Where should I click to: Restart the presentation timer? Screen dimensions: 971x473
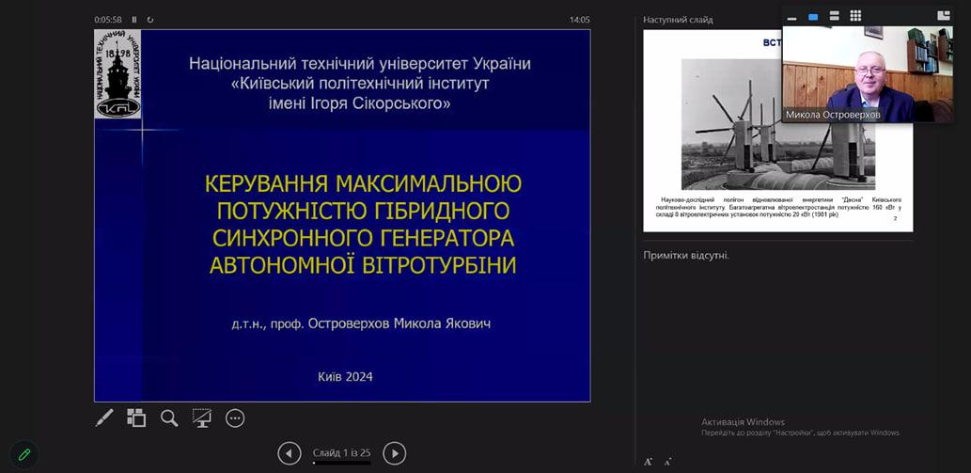149,20
